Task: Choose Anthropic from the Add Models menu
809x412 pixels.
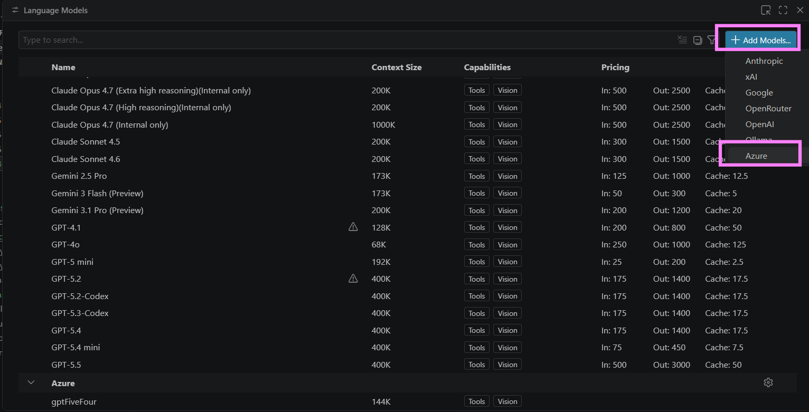Action: pyautogui.click(x=764, y=61)
